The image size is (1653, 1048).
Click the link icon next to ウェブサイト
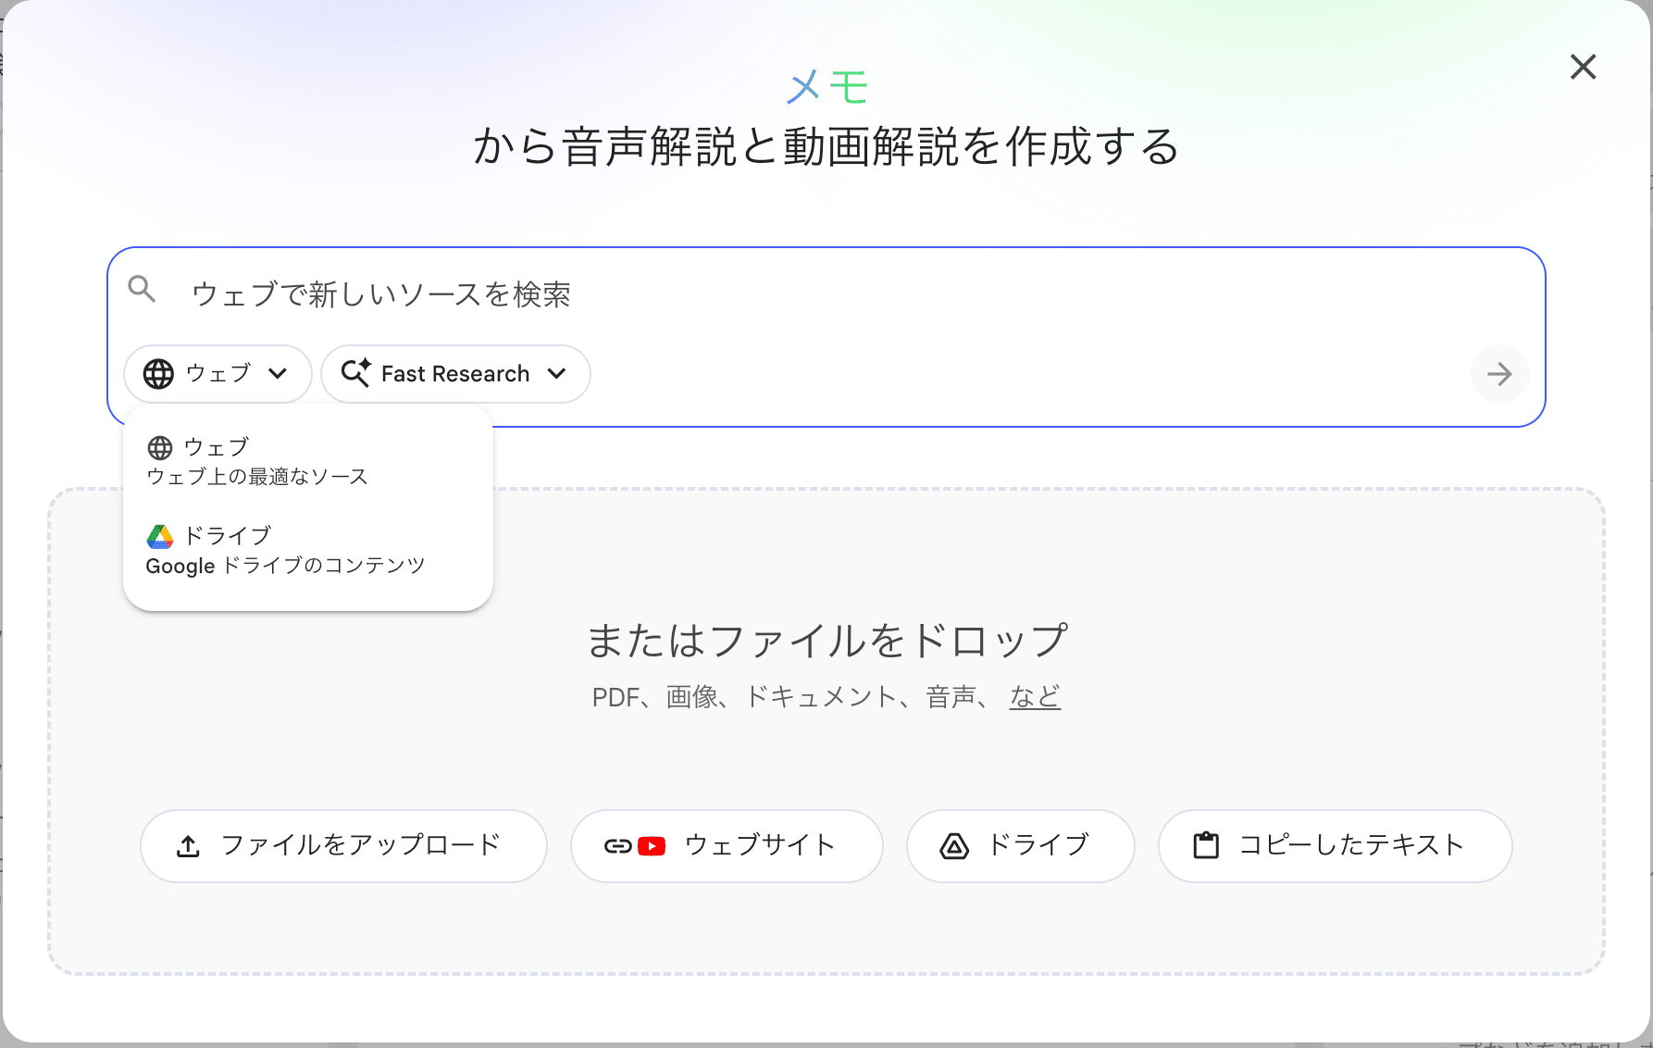617,845
